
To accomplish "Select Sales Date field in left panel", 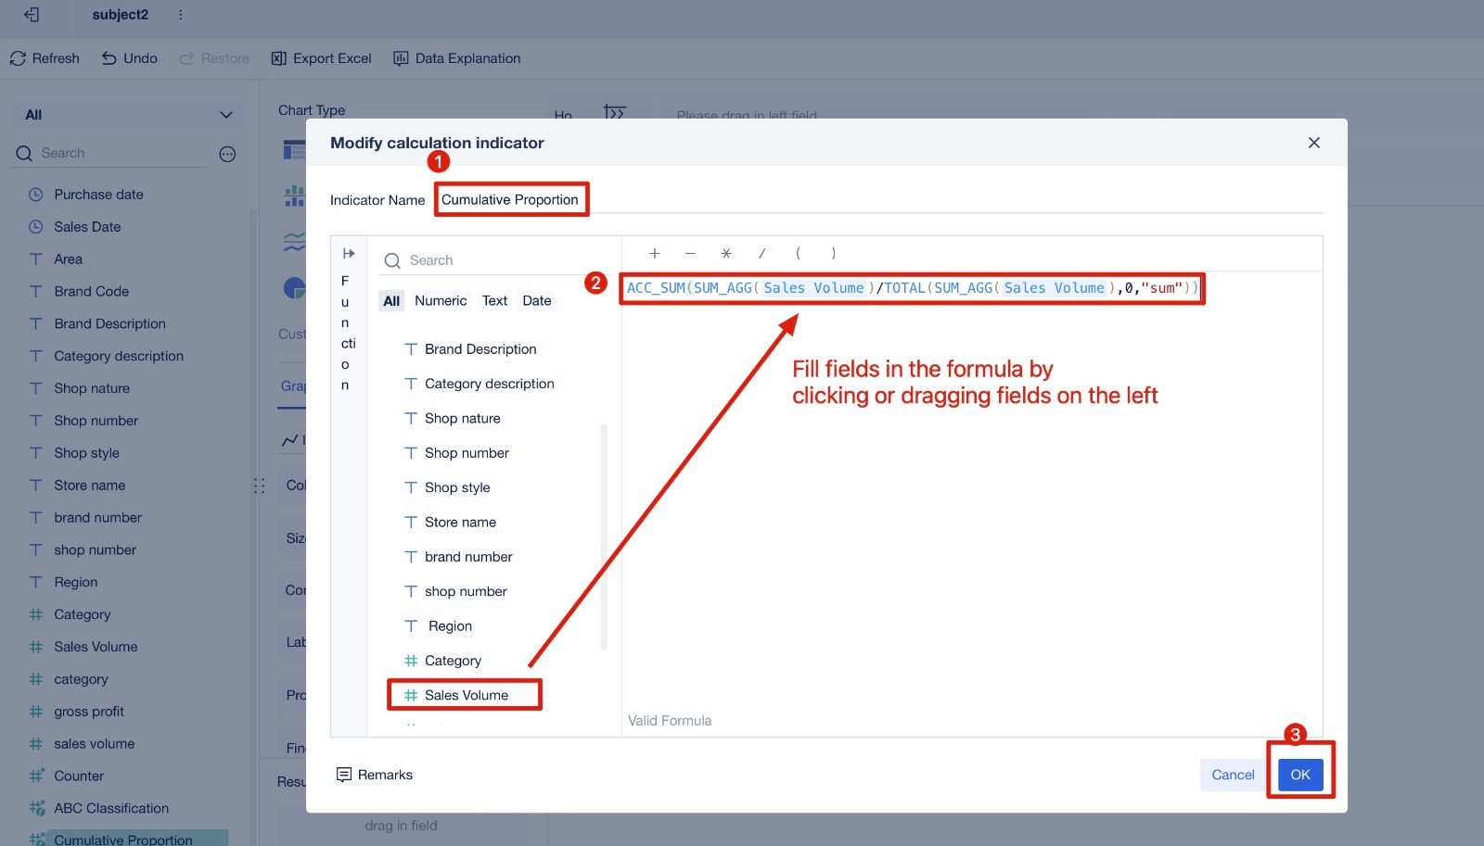I will point(87,227).
